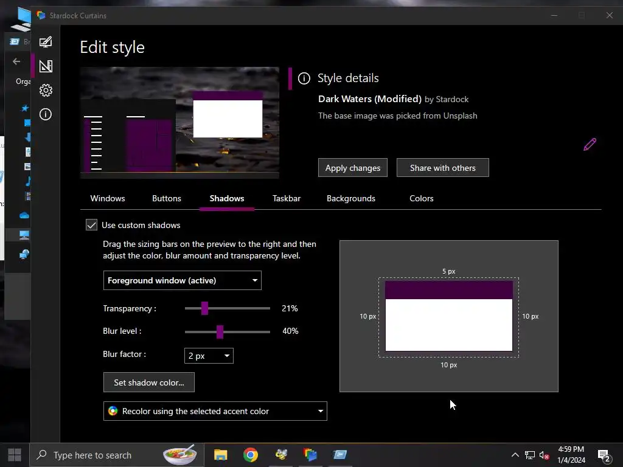The image size is (623, 467).
Task: Click the Dark Waters (Modified) style name
Action: pos(369,99)
